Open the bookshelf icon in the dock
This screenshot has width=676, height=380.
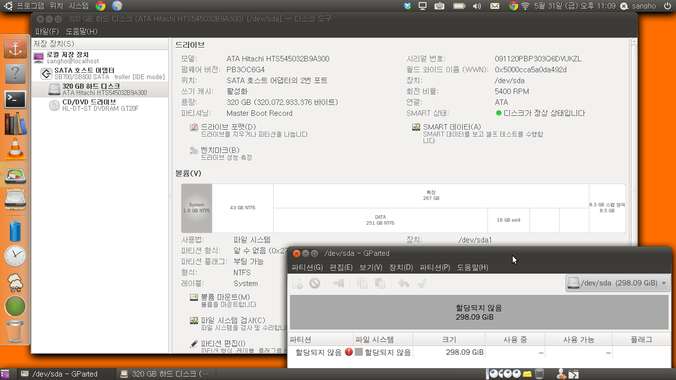[15, 124]
